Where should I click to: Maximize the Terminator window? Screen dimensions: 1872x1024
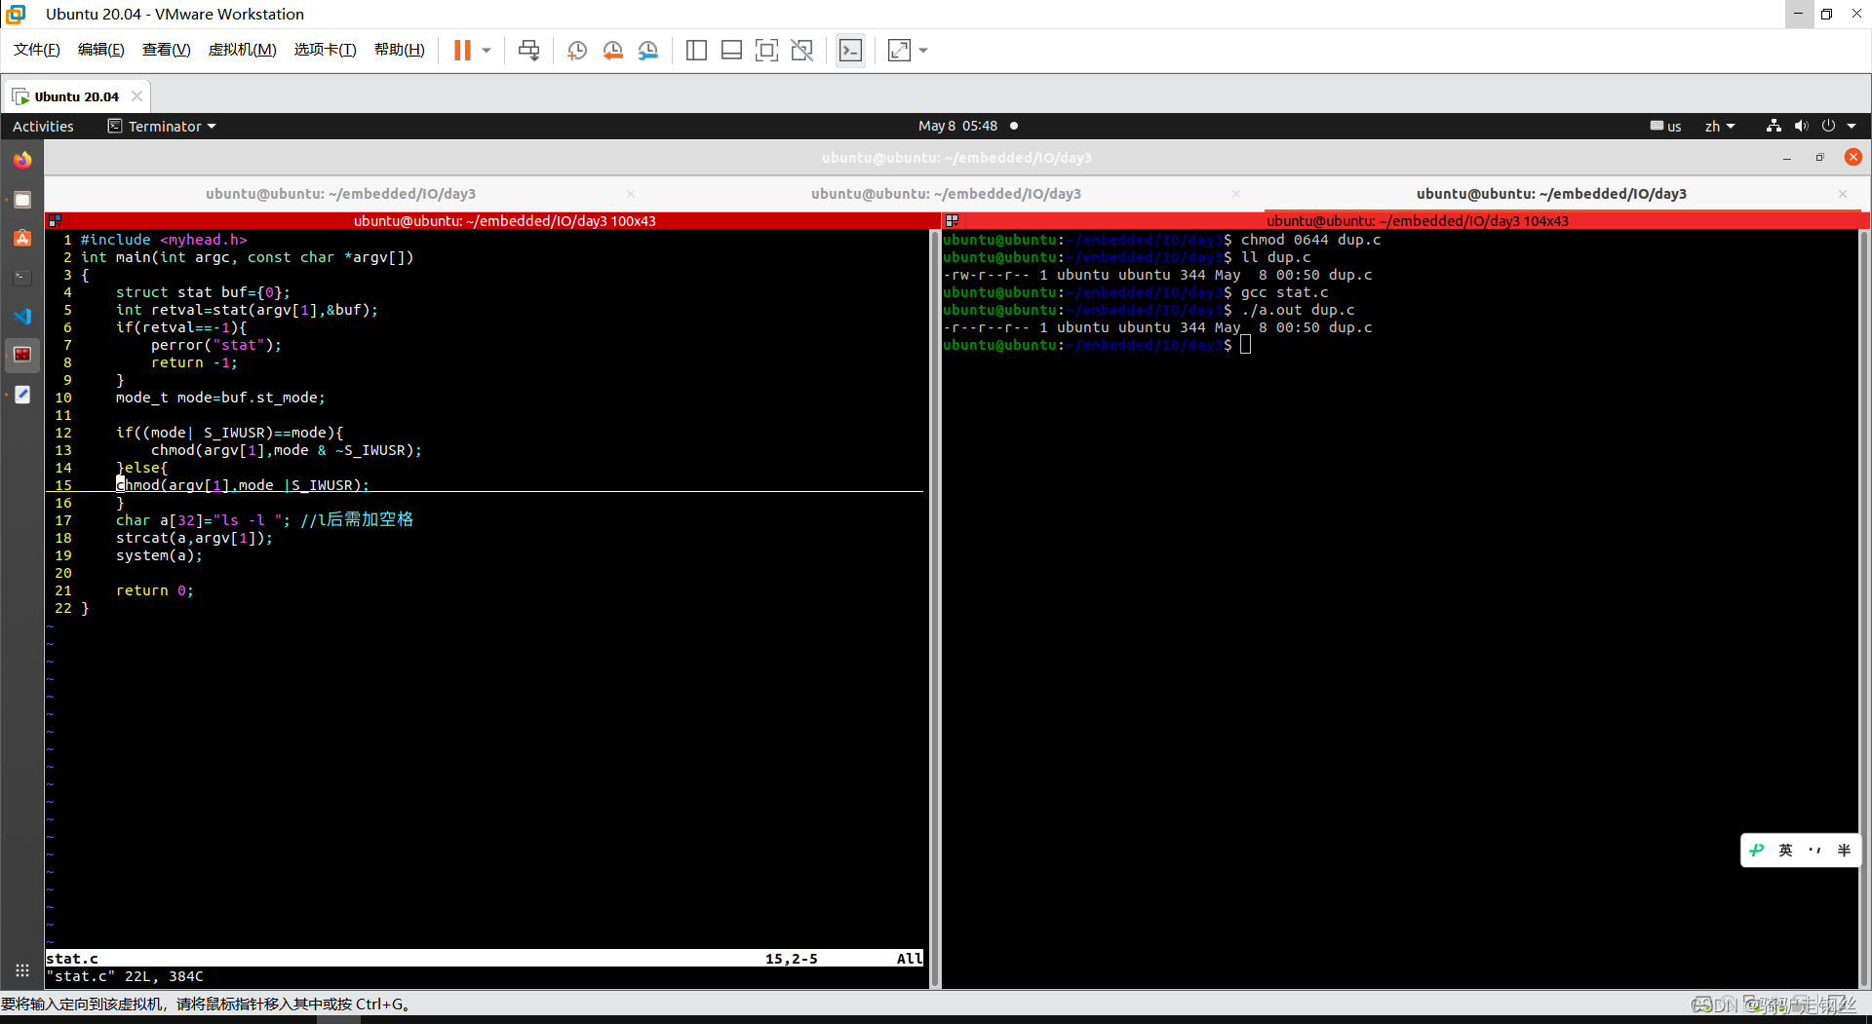1819,158
